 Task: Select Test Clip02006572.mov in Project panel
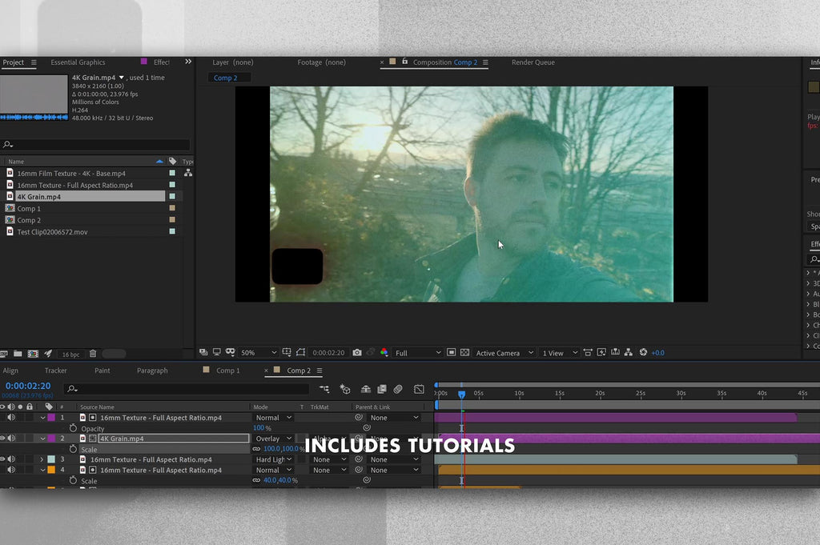52,232
